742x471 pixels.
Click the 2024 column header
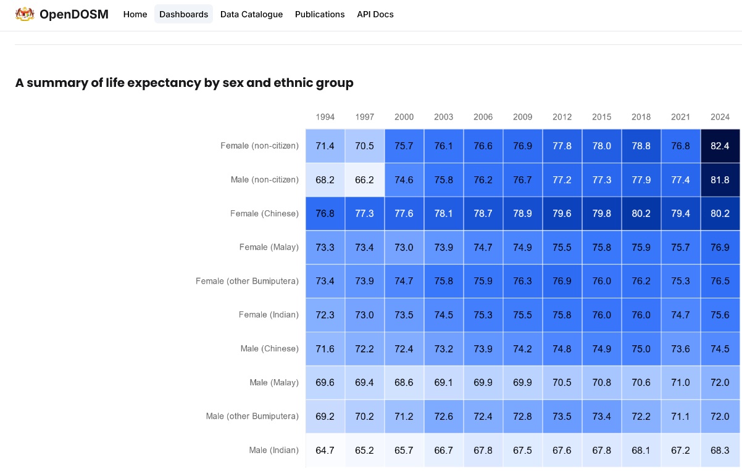tap(720, 117)
